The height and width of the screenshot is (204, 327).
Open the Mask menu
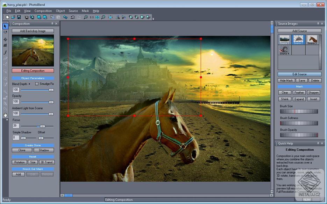85,11
